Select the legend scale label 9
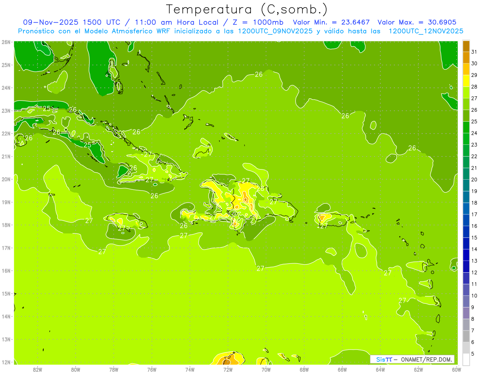This screenshot has height=375, width=485. [x=473, y=307]
